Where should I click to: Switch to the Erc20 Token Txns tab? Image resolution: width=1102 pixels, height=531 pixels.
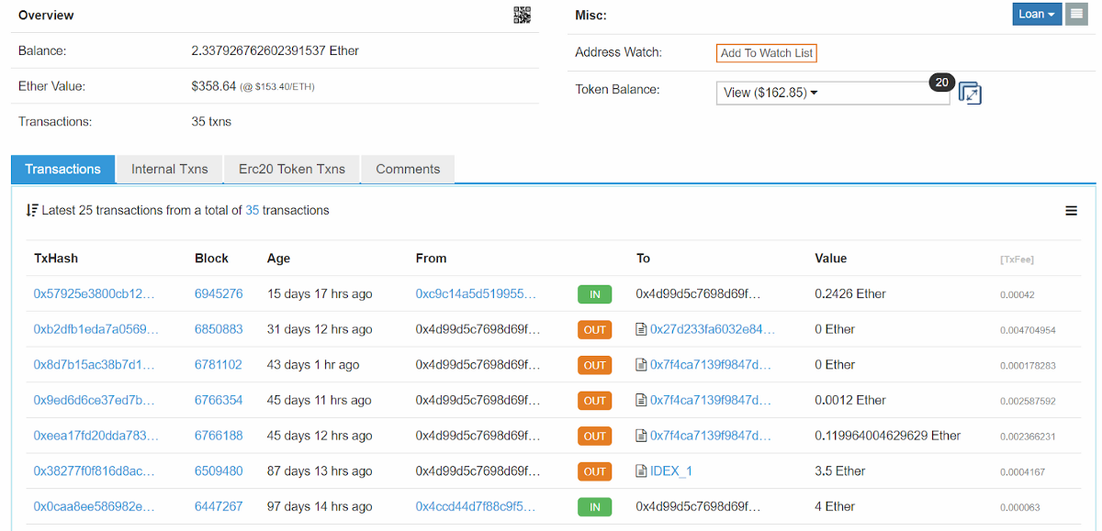[x=292, y=169]
